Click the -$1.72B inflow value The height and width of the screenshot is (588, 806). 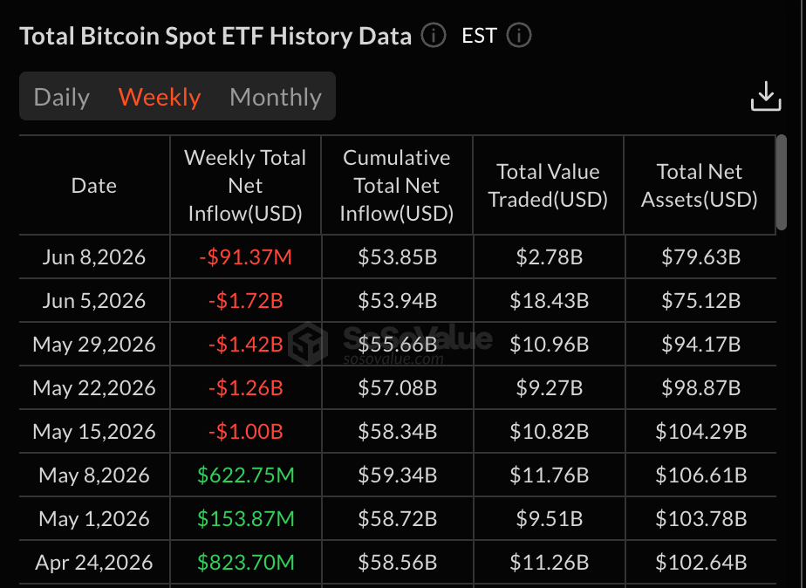click(246, 300)
